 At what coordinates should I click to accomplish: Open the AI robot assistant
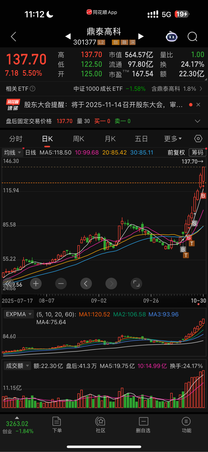pos(171,36)
